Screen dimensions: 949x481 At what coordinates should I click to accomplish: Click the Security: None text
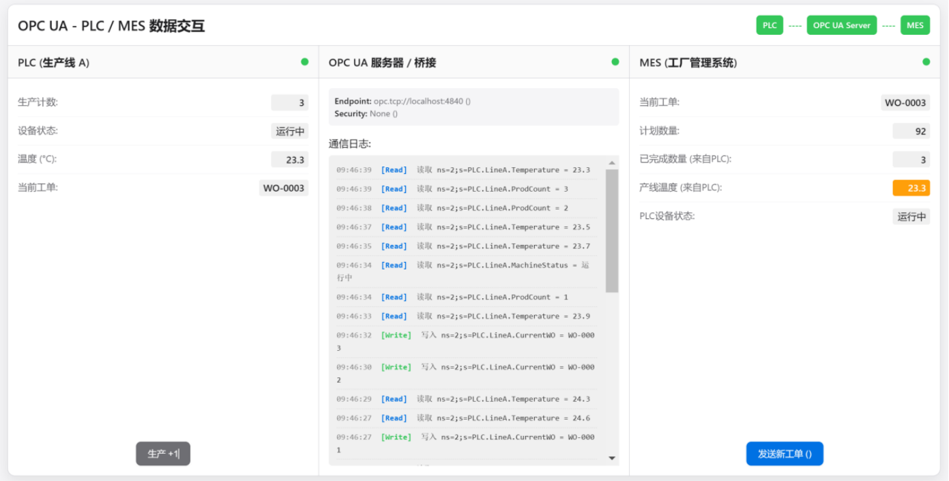[366, 113]
